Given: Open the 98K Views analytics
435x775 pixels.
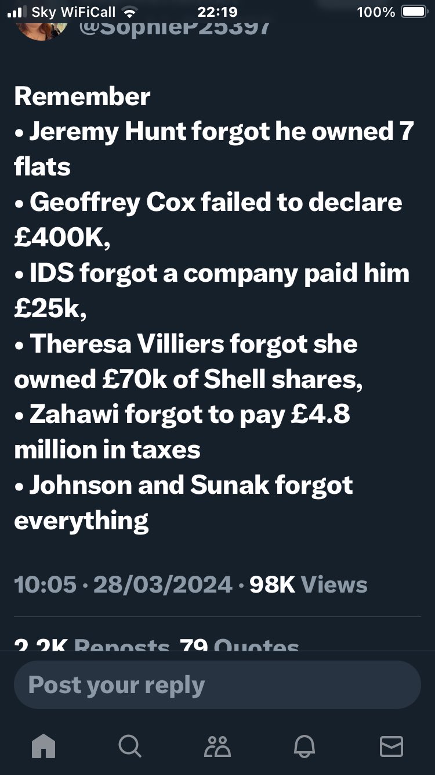Looking at the screenshot, I should pos(309,584).
